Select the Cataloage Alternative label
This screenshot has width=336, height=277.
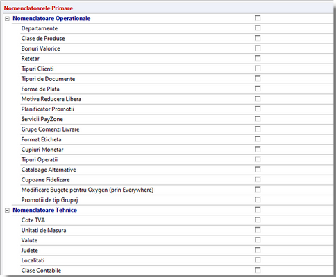(49, 170)
